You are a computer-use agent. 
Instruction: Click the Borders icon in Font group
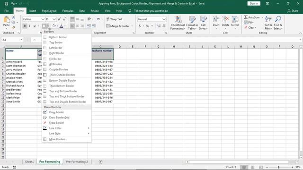[x=44, y=26]
